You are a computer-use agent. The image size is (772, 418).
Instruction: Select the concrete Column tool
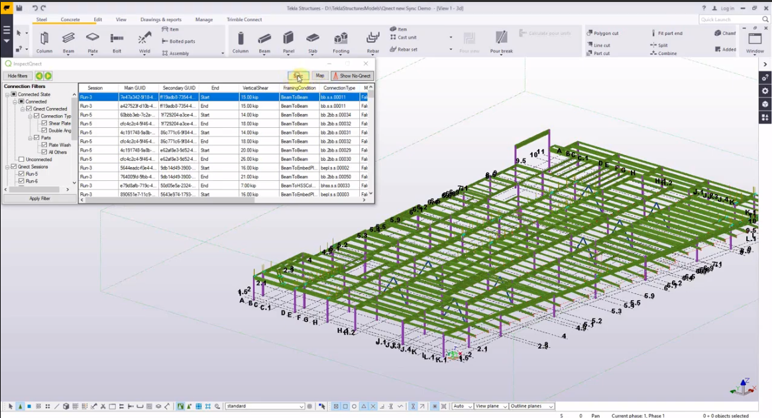click(241, 41)
